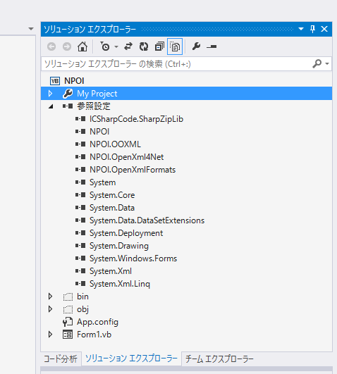
Task: Click the App.config file icon
Action: pyautogui.click(x=68, y=322)
